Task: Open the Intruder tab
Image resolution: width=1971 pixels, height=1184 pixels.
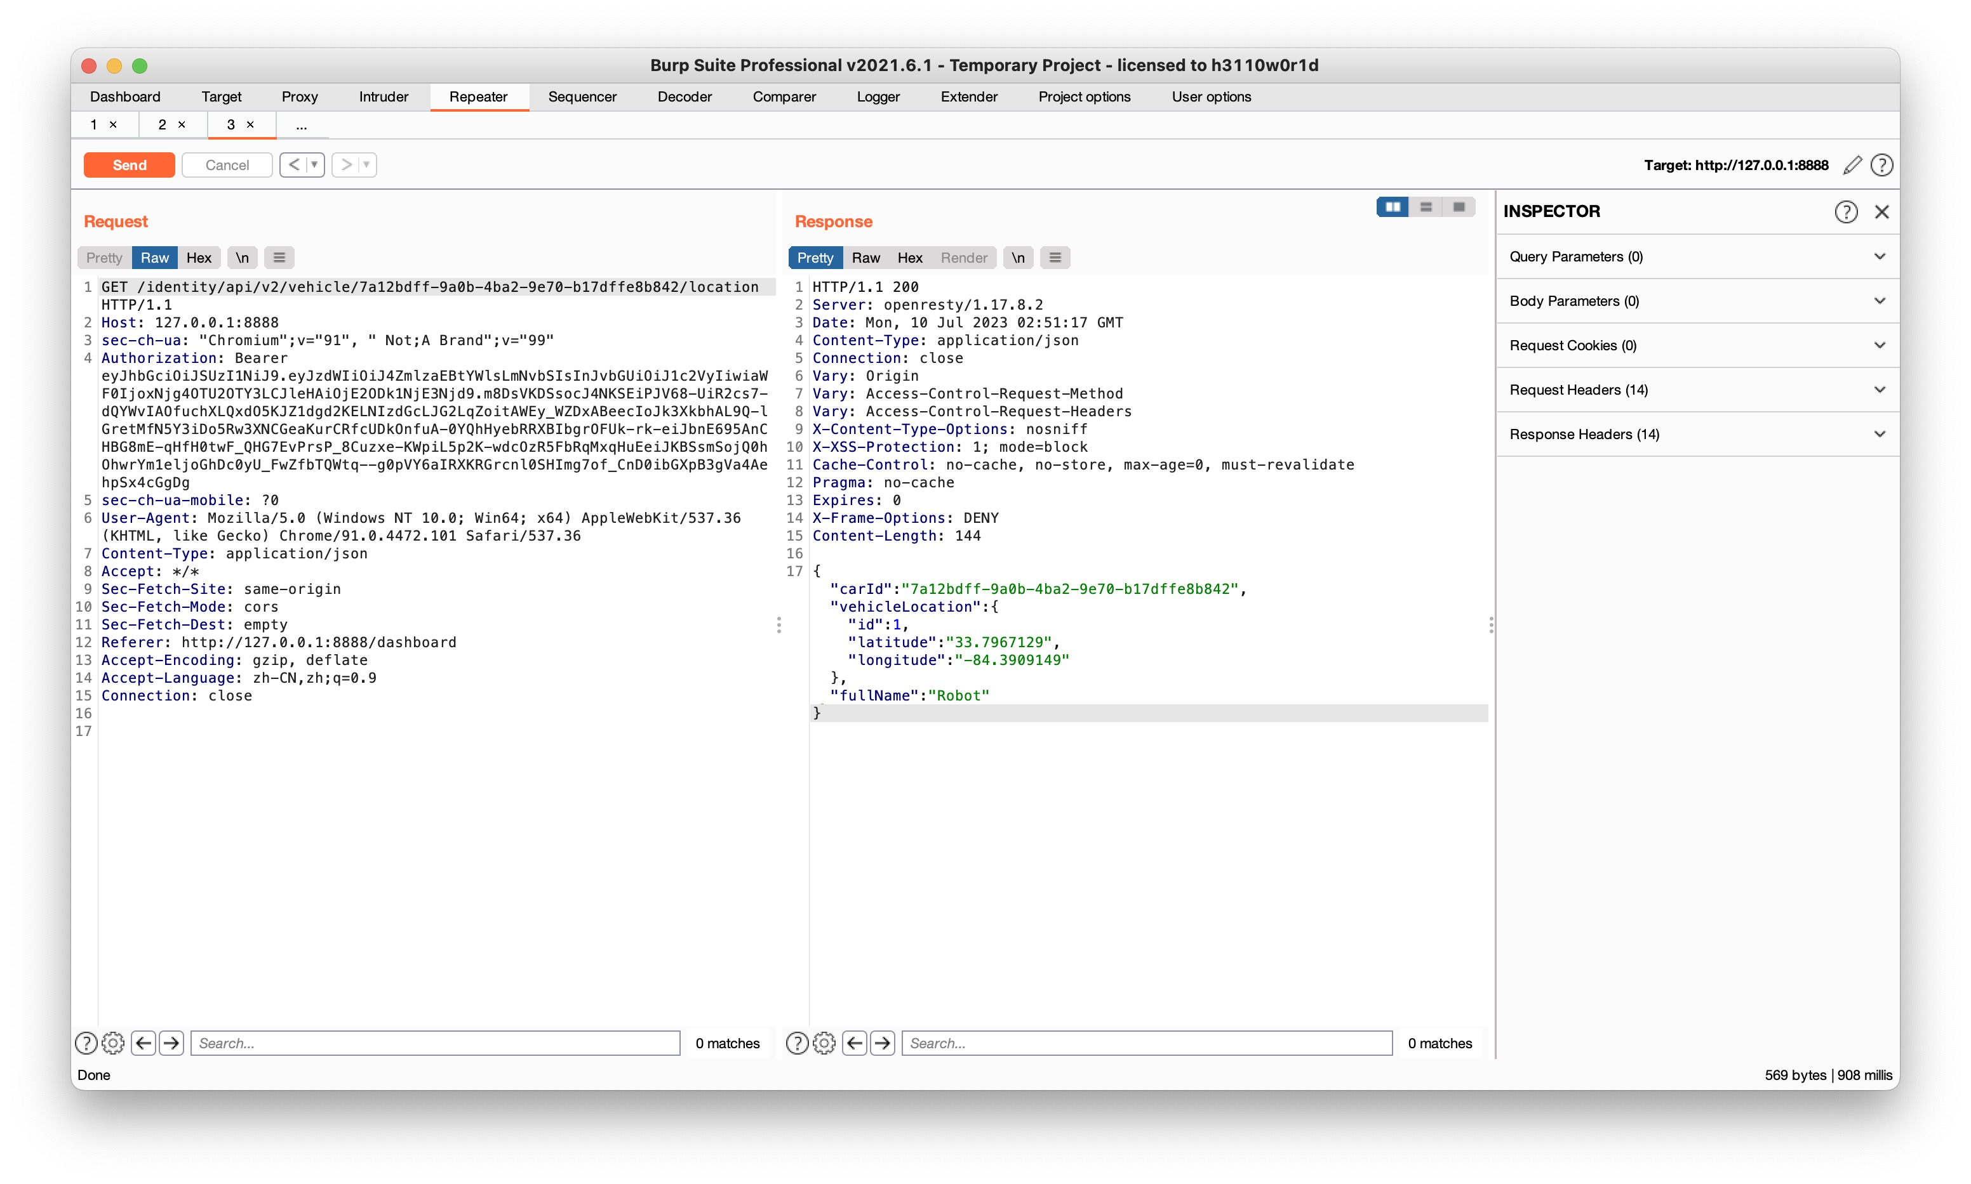Action: [383, 96]
